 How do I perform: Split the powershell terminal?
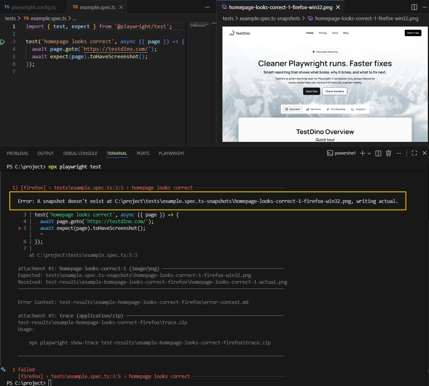pos(378,153)
